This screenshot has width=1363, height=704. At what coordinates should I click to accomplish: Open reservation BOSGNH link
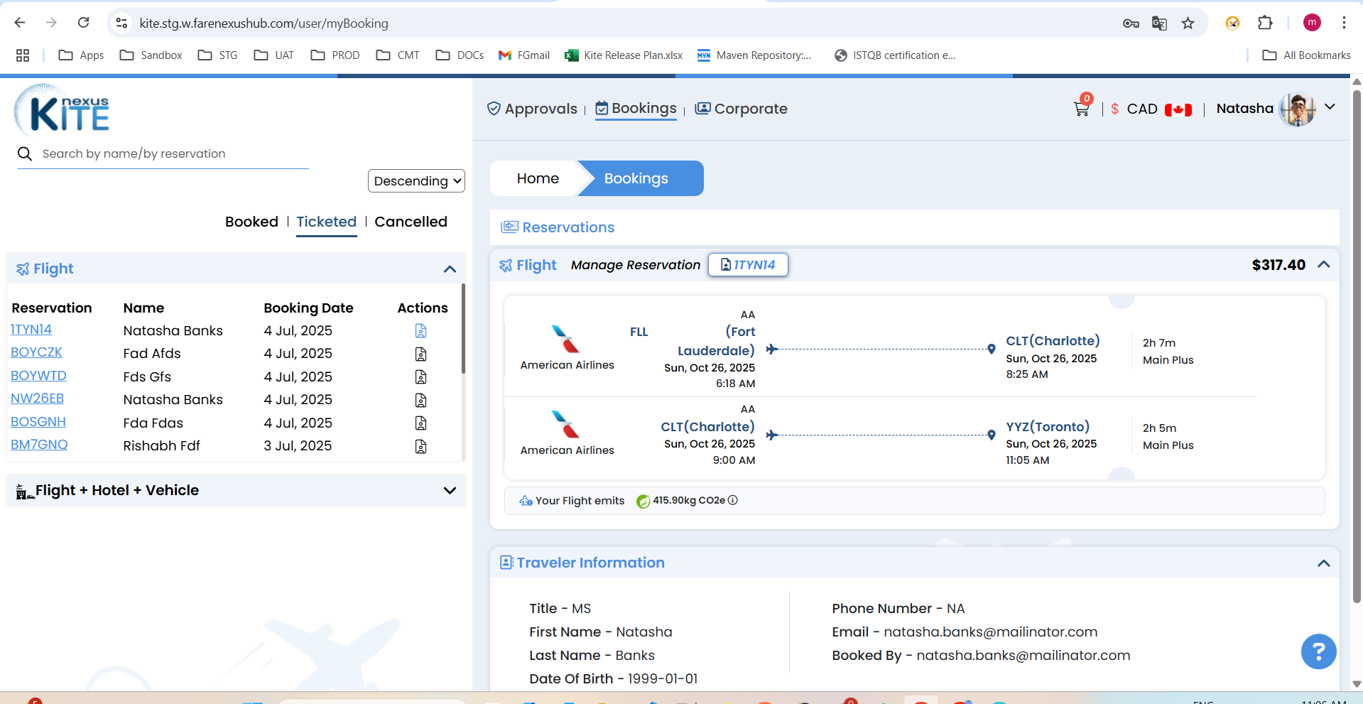(38, 422)
